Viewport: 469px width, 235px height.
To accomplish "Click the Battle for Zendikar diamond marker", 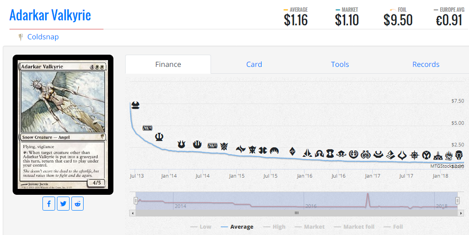I will tap(292, 151).
